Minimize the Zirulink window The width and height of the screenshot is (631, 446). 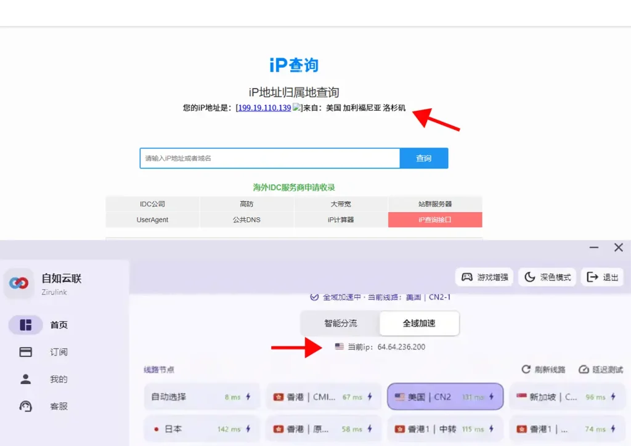[x=594, y=247]
